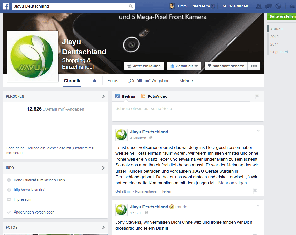Click 'Lade deine Freunde ein' invite link

[51, 150]
